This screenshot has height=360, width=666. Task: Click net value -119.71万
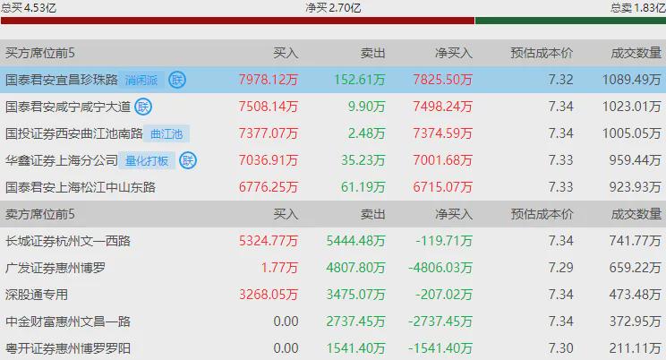[x=444, y=241]
